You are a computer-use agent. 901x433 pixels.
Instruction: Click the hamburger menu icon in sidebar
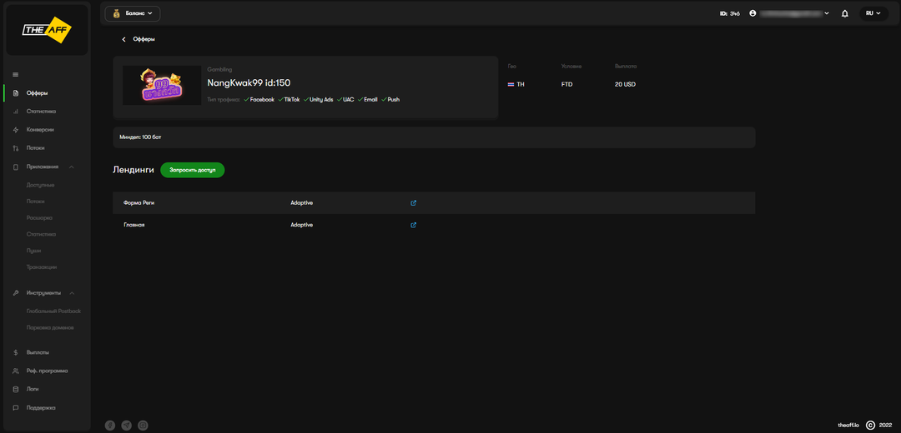point(15,75)
